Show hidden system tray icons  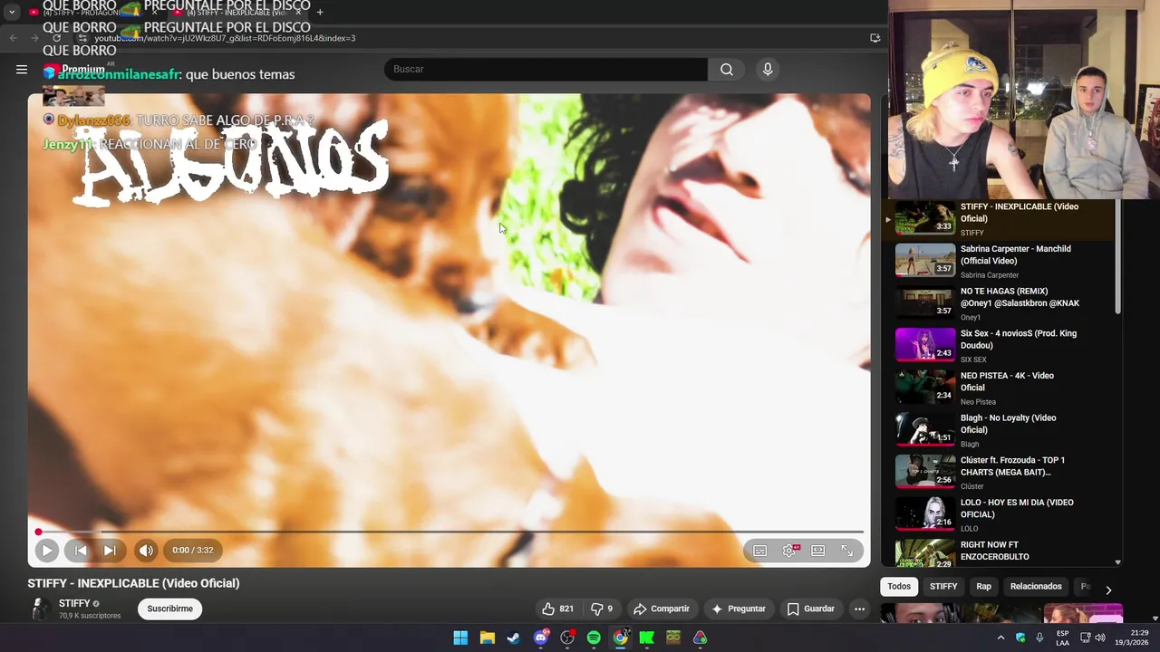click(1000, 638)
